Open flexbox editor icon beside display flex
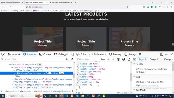This screenshot has width=174, height=98. click(x=91, y=64)
